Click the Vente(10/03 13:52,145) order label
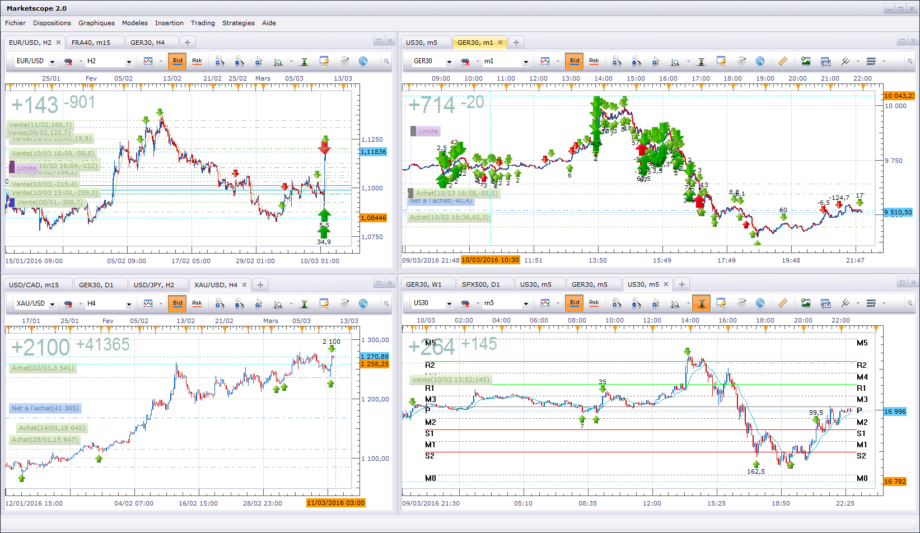Viewport: 920px width, 533px height. pos(450,380)
